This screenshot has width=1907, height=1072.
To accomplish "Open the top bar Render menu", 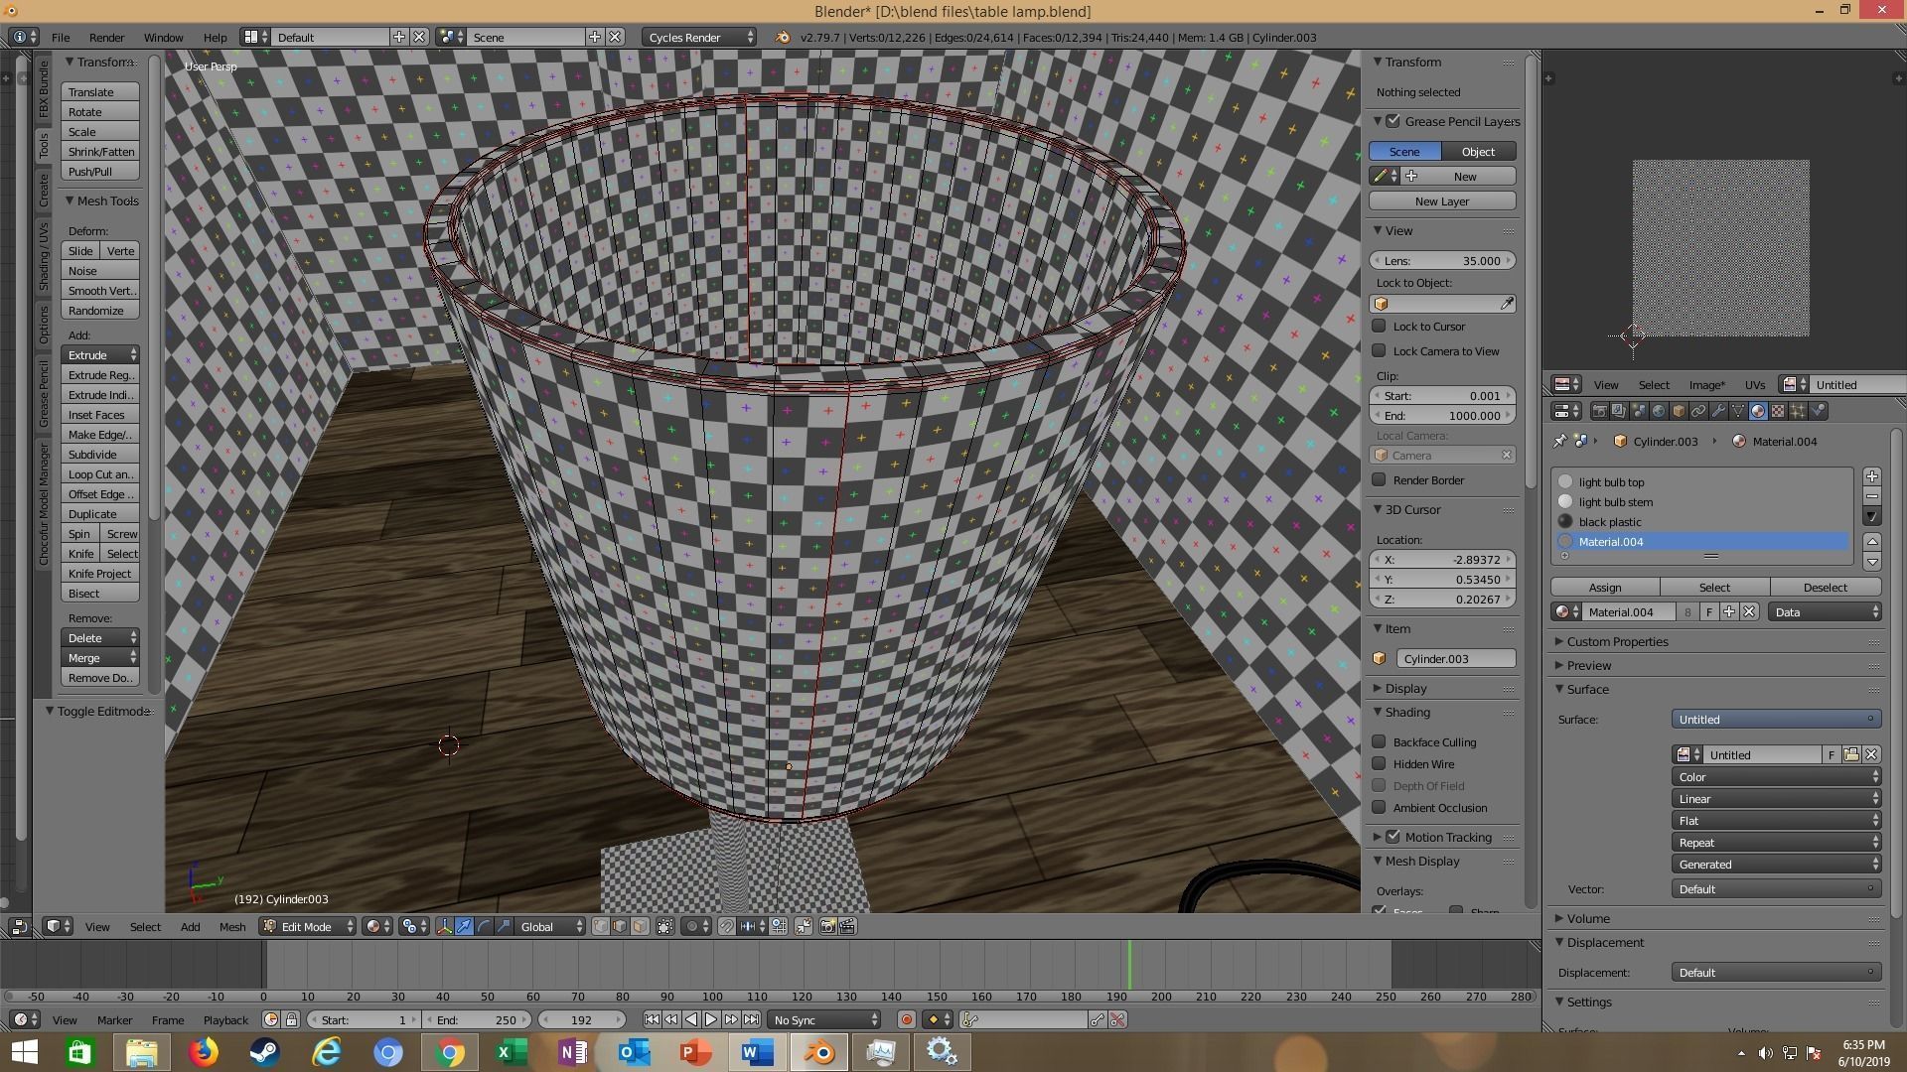I will pyautogui.click(x=106, y=37).
